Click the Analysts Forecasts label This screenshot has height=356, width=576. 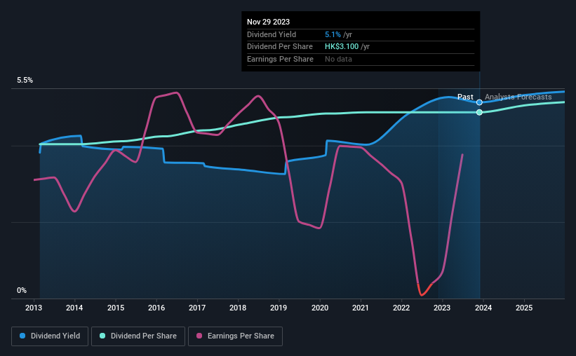click(518, 97)
